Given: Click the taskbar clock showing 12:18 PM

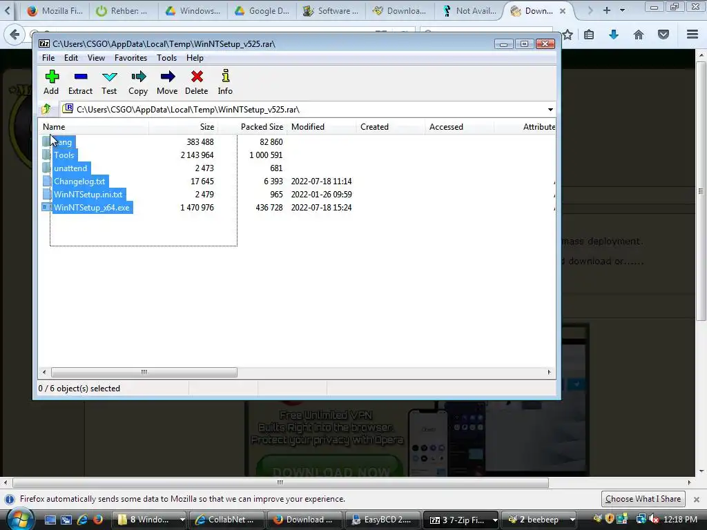Looking at the screenshot, I should tap(680, 520).
